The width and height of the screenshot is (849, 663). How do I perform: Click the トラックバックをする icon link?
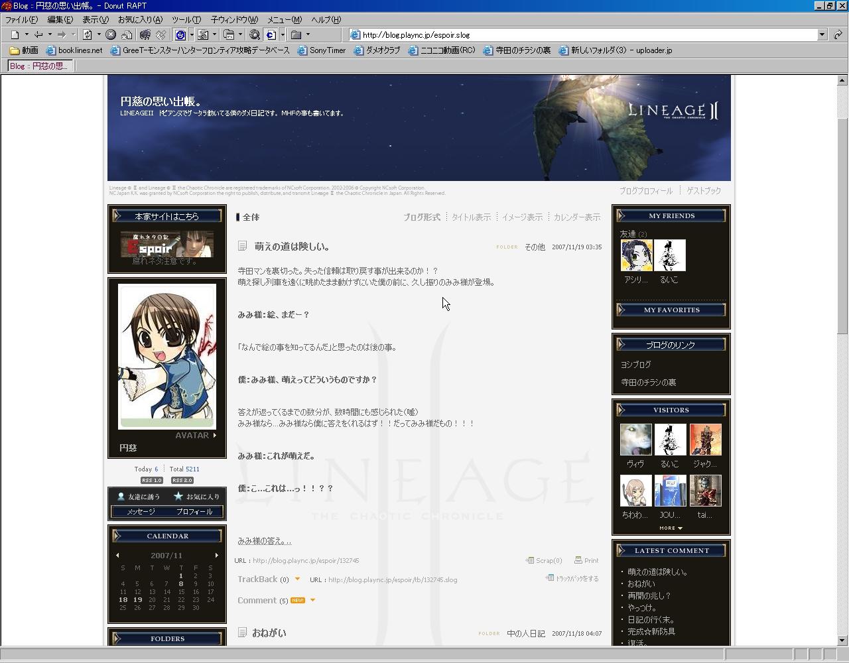coord(572,578)
